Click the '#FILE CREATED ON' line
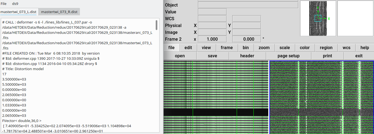The width and height of the screenshot is (374, 134). pos(51,53)
